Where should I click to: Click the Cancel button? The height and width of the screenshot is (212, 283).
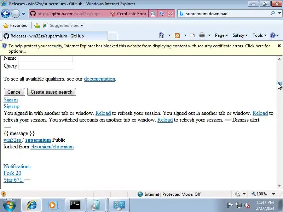tap(15, 92)
